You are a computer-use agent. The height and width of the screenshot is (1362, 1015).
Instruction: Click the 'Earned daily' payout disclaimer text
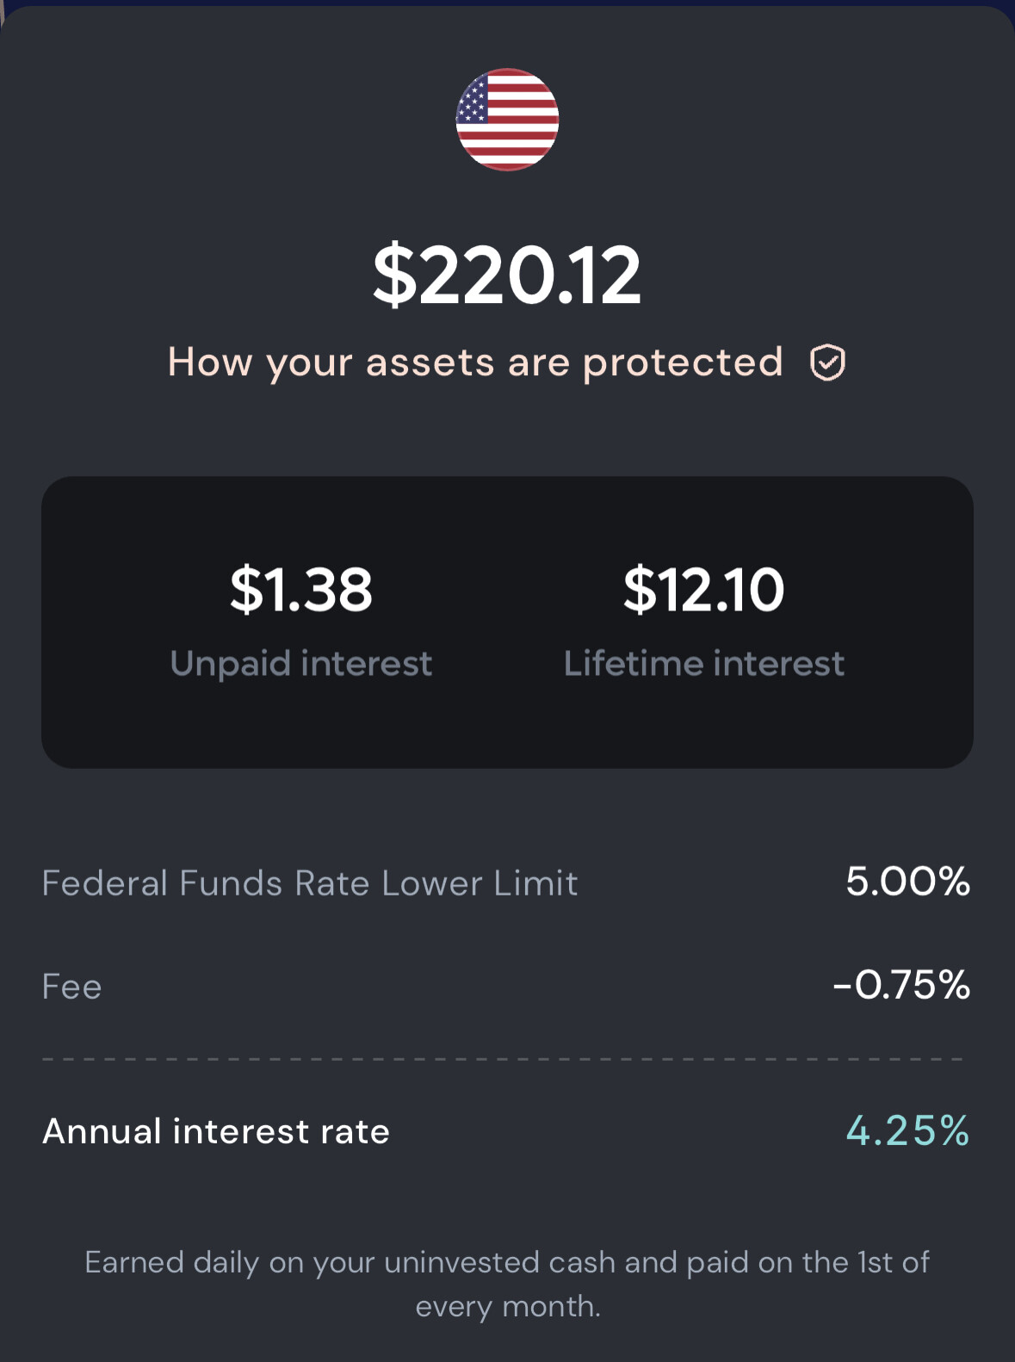pos(507,1284)
